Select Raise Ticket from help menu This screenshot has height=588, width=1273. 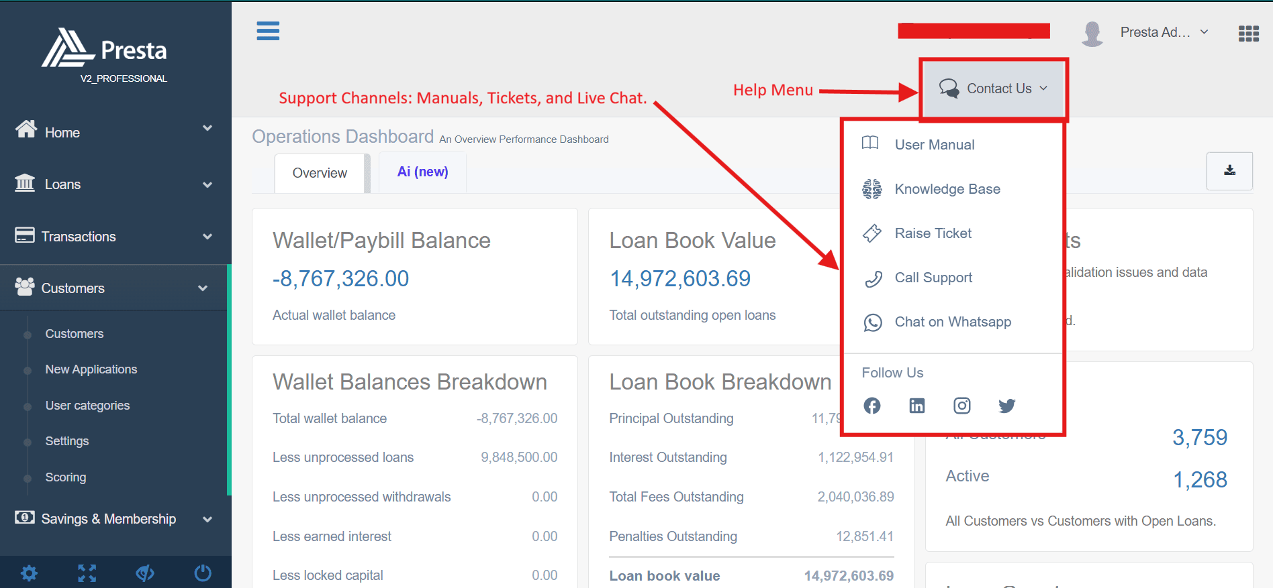click(x=933, y=233)
